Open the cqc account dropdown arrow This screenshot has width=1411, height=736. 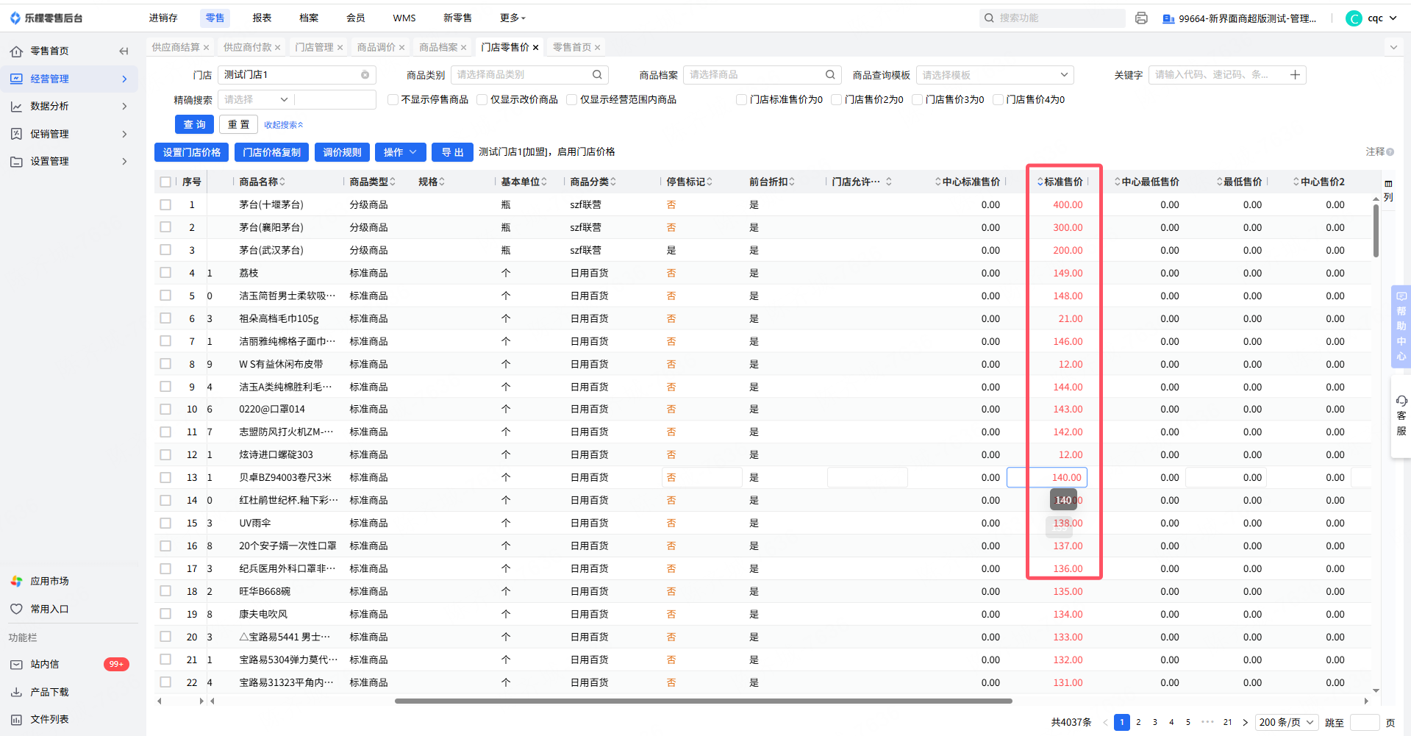coord(1393,18)
